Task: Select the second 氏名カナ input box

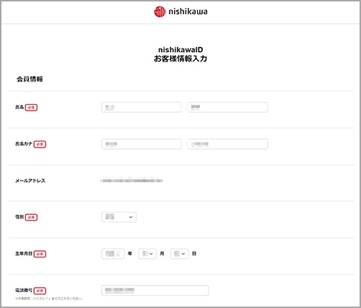Action: point(227,144)
